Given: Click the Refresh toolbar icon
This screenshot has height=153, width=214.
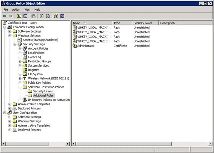Looking at the screenshot, I should 41,16.
